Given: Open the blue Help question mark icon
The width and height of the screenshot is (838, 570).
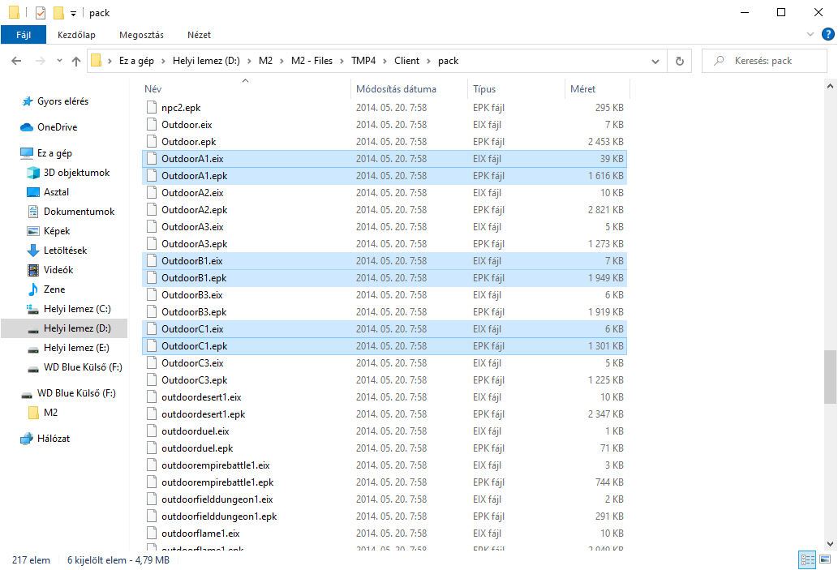Looking at the screenshot, I should click(827, 34).
